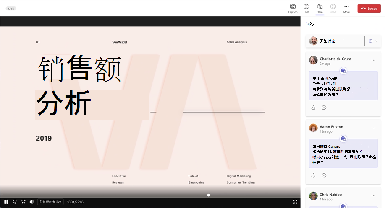385x208 pixels.
Task: Click the '2m ago' timestamp
Action: pos(325,64)
